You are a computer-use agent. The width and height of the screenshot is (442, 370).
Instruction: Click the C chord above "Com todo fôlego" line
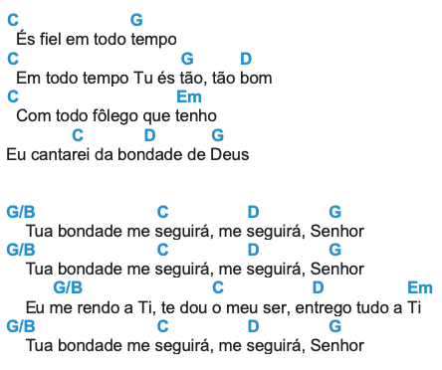coord(13,96)
